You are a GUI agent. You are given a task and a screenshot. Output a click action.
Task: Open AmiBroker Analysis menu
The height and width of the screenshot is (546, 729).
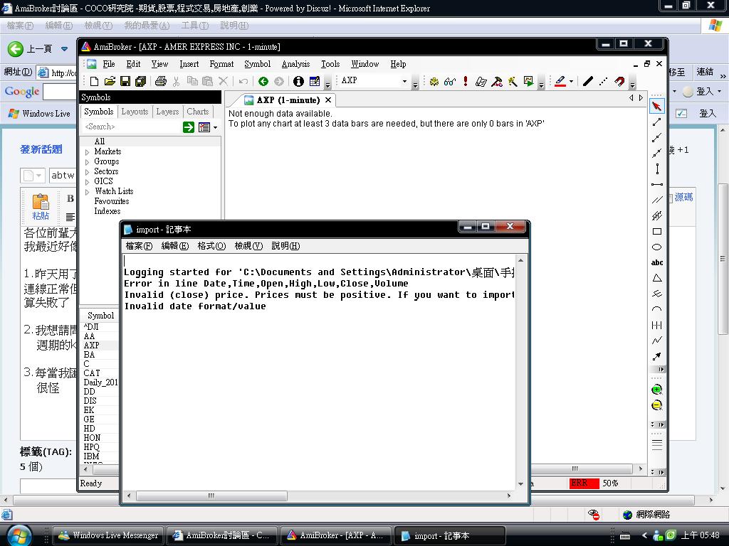point(295,64)
